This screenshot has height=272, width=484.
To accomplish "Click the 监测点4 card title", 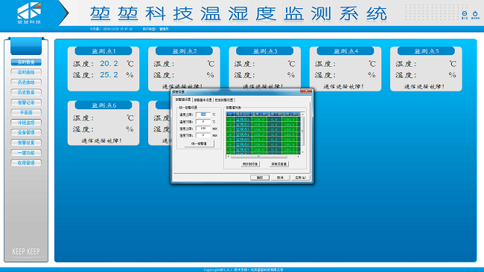I will [346, 51].
